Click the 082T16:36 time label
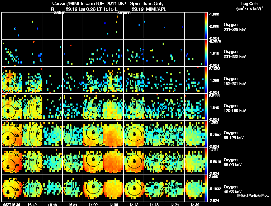The image size is (271, 206). tap(12, 204)
